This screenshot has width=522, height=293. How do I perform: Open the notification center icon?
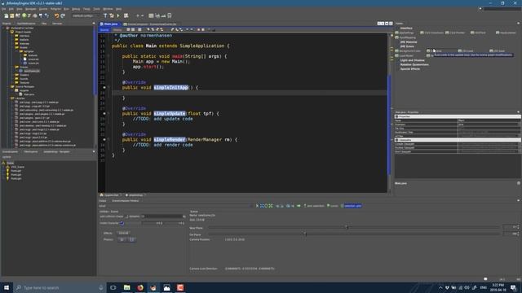click(x=513, y=287)
